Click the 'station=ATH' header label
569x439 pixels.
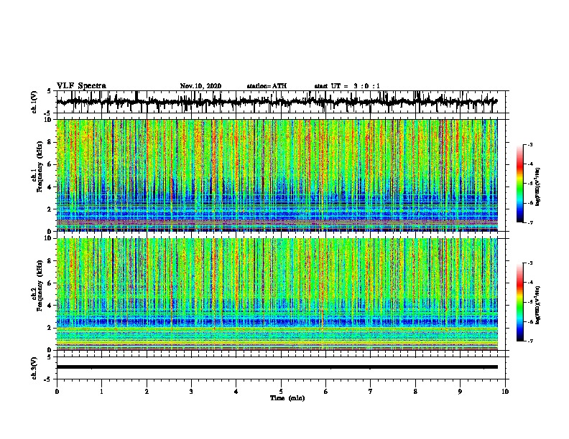pyautogui.click(x=267, y=86)
